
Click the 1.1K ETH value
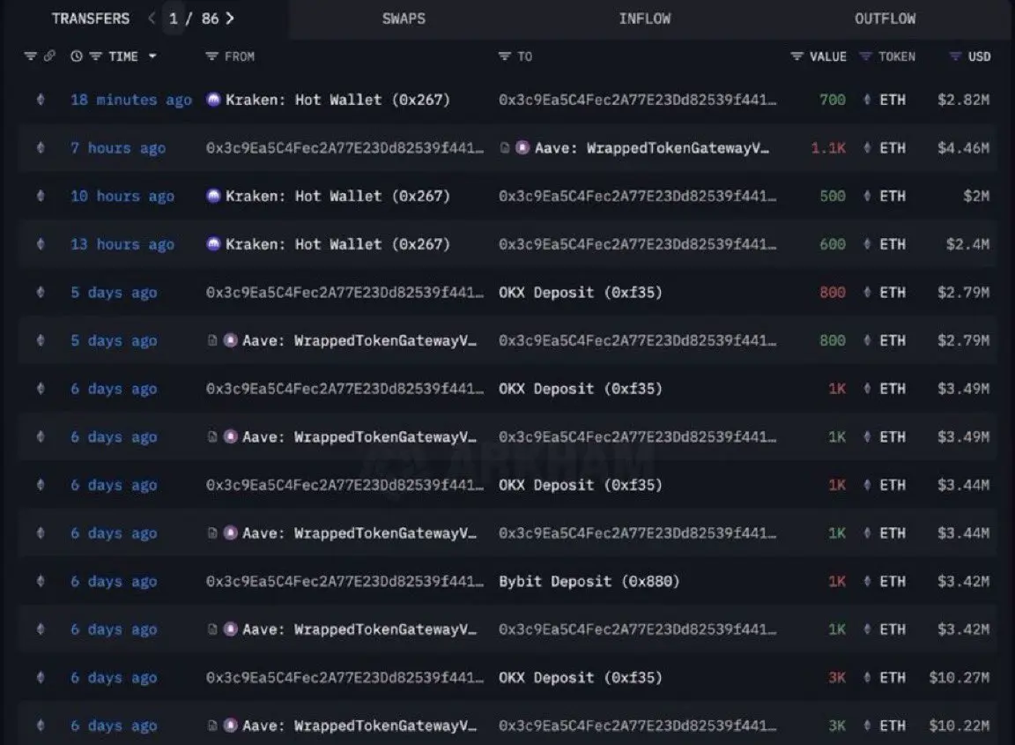point(828,148)
